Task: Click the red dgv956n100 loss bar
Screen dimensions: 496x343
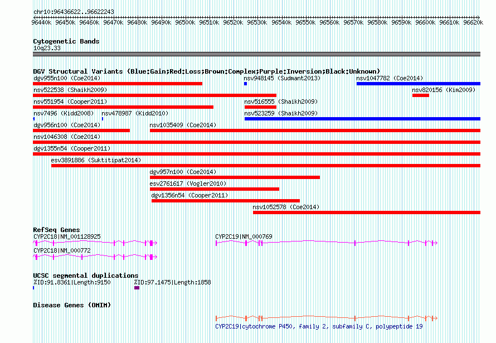Action: coord(81,131)
